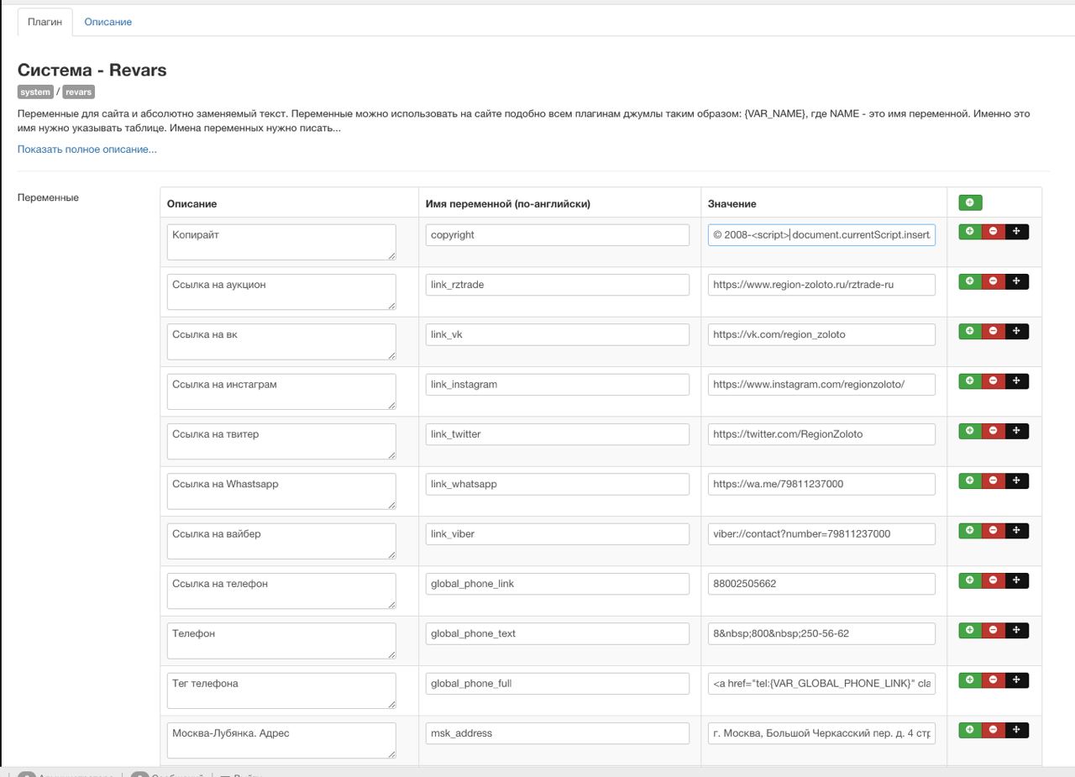Switch to the Описание tab
The height and width of the screenshot is (777, 1075).
[107, 22]
